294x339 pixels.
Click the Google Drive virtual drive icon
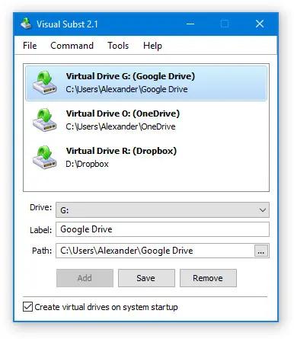44,82
